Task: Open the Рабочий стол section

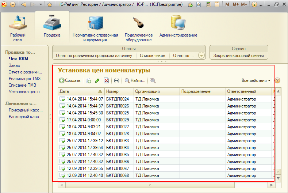Action: tap(18, 28)
